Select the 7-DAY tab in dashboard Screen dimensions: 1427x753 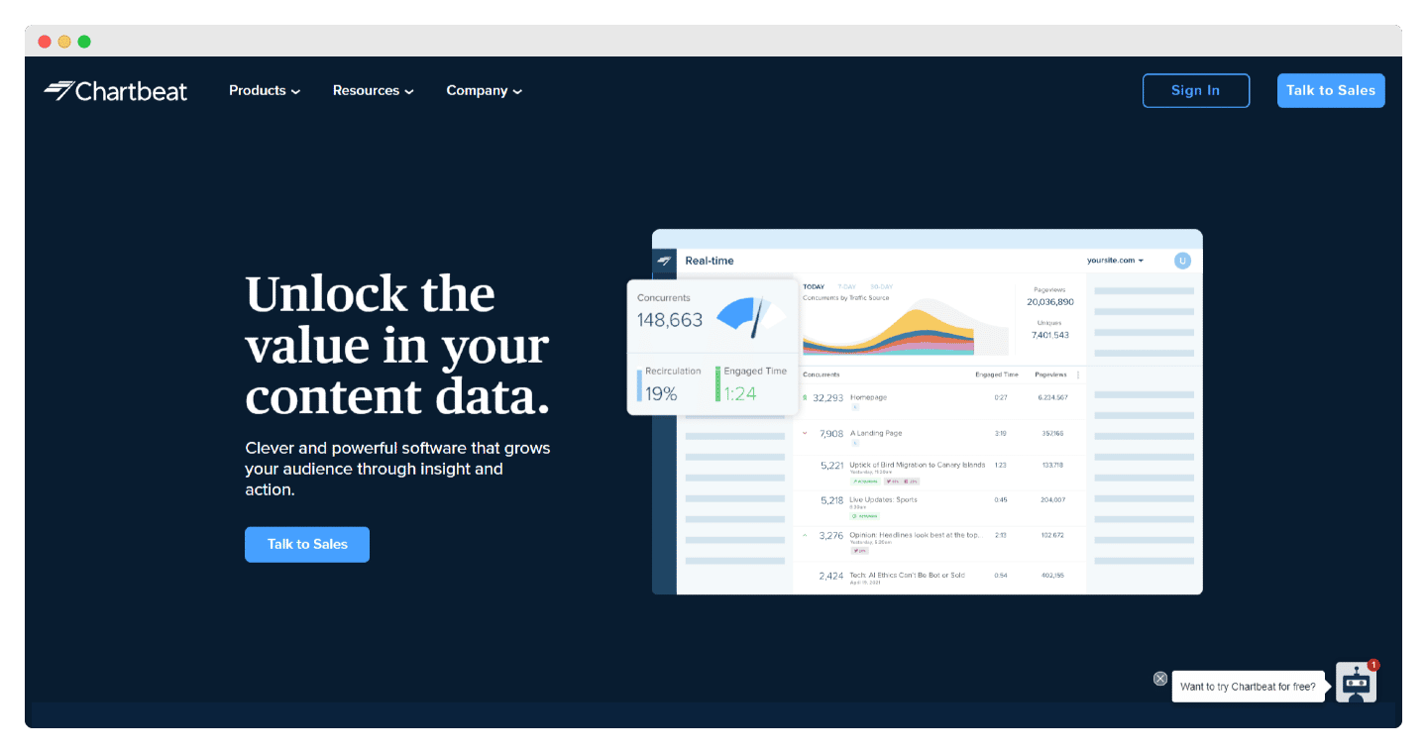point(847,286)
